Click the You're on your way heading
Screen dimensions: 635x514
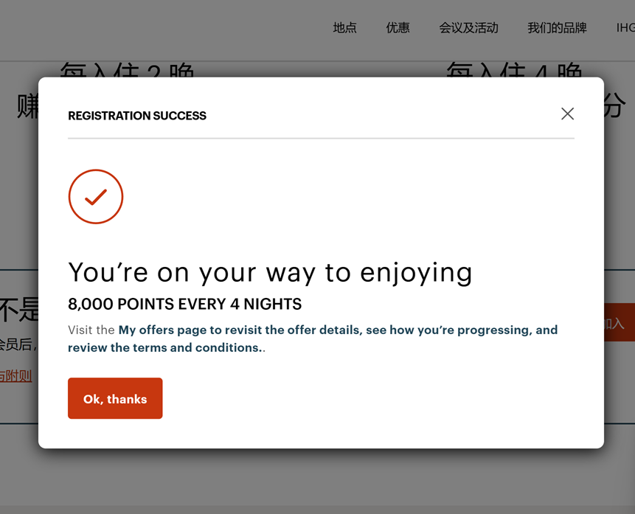tap(270, 273)
